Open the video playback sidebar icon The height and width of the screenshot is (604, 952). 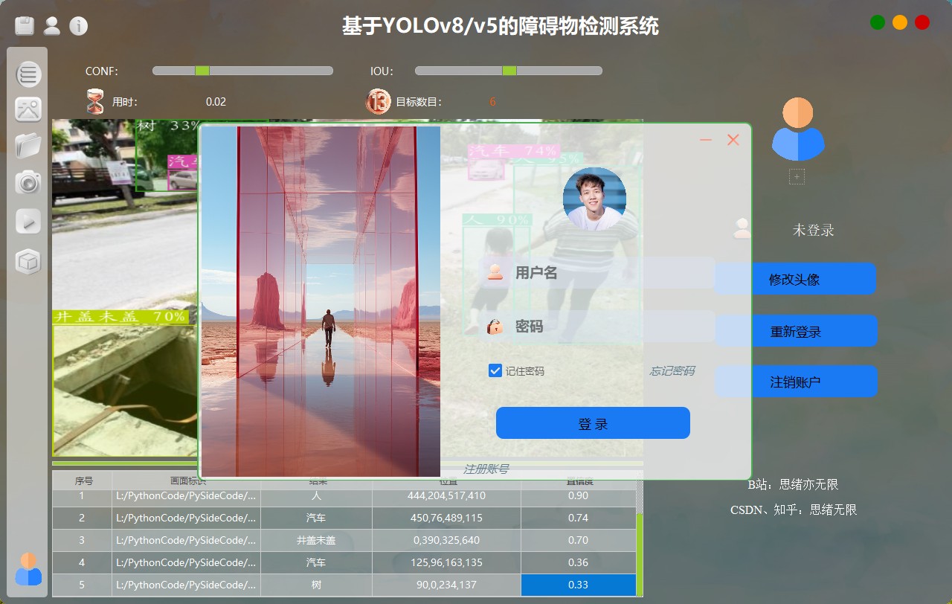(x=28, y=221)
